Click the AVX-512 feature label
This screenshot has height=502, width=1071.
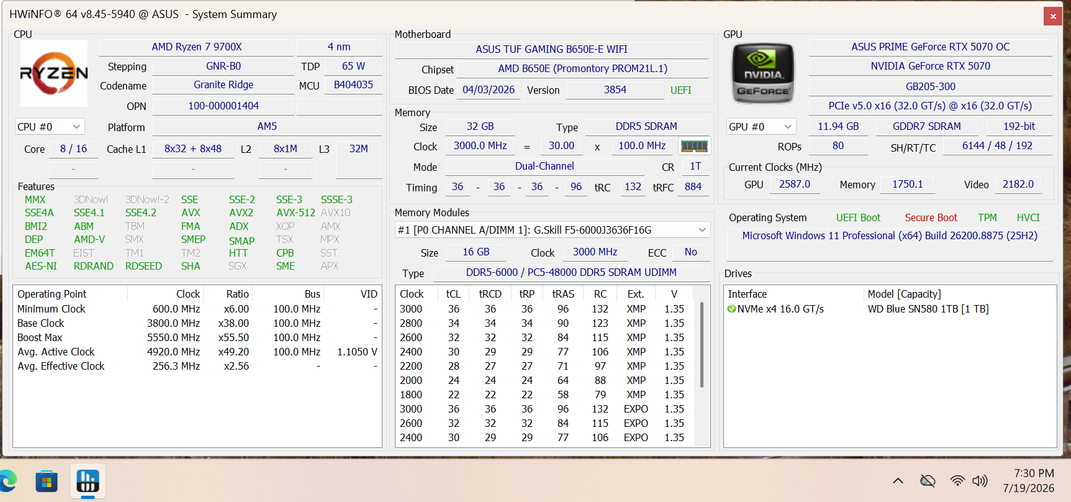tap(296, 212)
